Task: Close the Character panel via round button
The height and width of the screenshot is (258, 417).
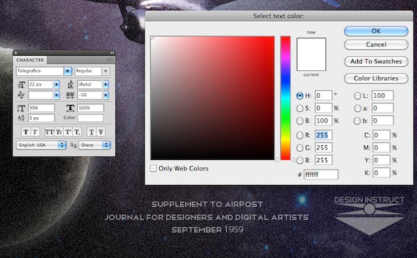Action: [15, 53]
